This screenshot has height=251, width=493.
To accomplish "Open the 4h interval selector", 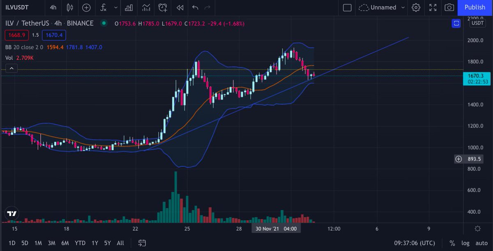I will click(x=53, y=7).
